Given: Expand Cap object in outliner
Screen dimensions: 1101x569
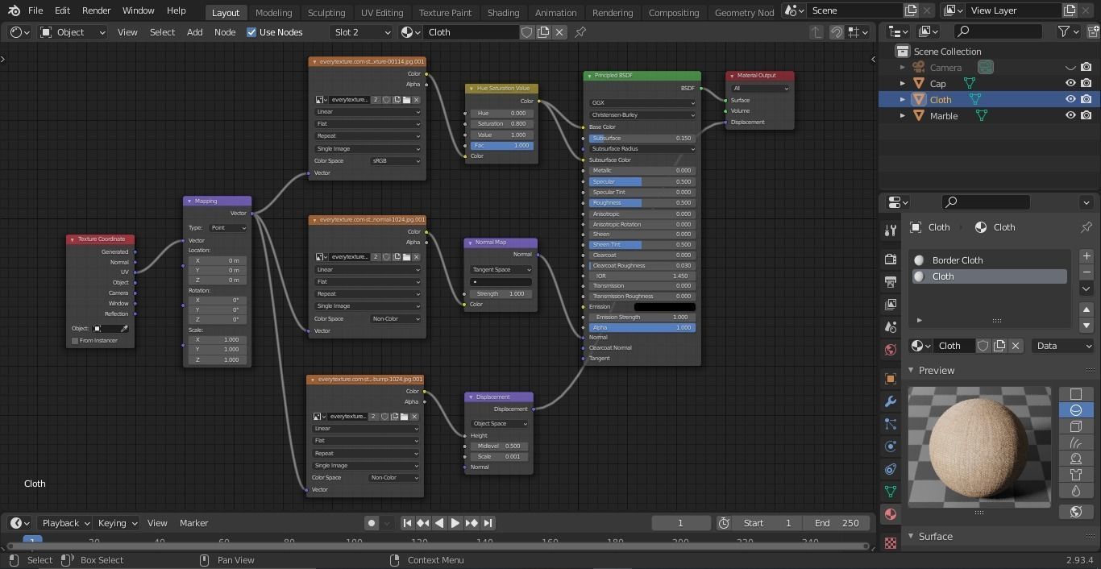Looking at the screenshot, I should (x=903, y=83).
